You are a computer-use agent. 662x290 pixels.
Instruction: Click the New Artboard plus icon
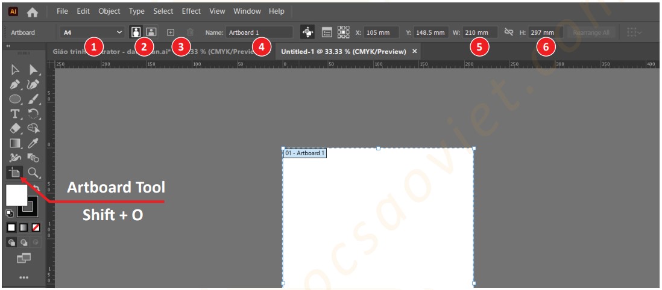click(x=171, y=32)
